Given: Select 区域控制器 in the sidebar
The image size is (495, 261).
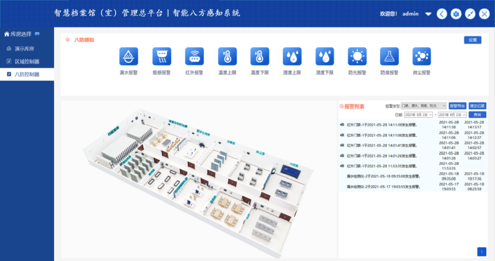Looking at the screenshot, I should point(27,62).
